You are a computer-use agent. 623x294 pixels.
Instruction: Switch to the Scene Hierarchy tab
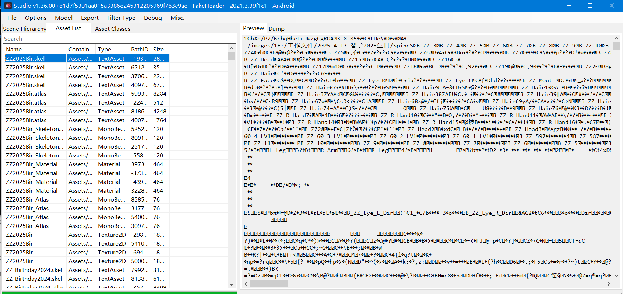coord(24,29)
